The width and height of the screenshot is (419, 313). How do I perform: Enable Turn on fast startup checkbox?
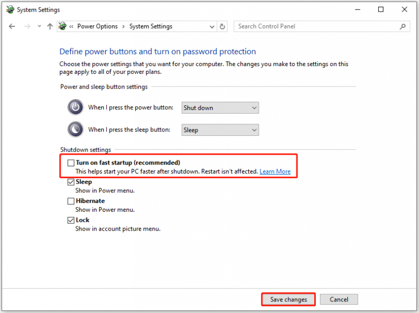pyautogui.click(x=71, y=163)
